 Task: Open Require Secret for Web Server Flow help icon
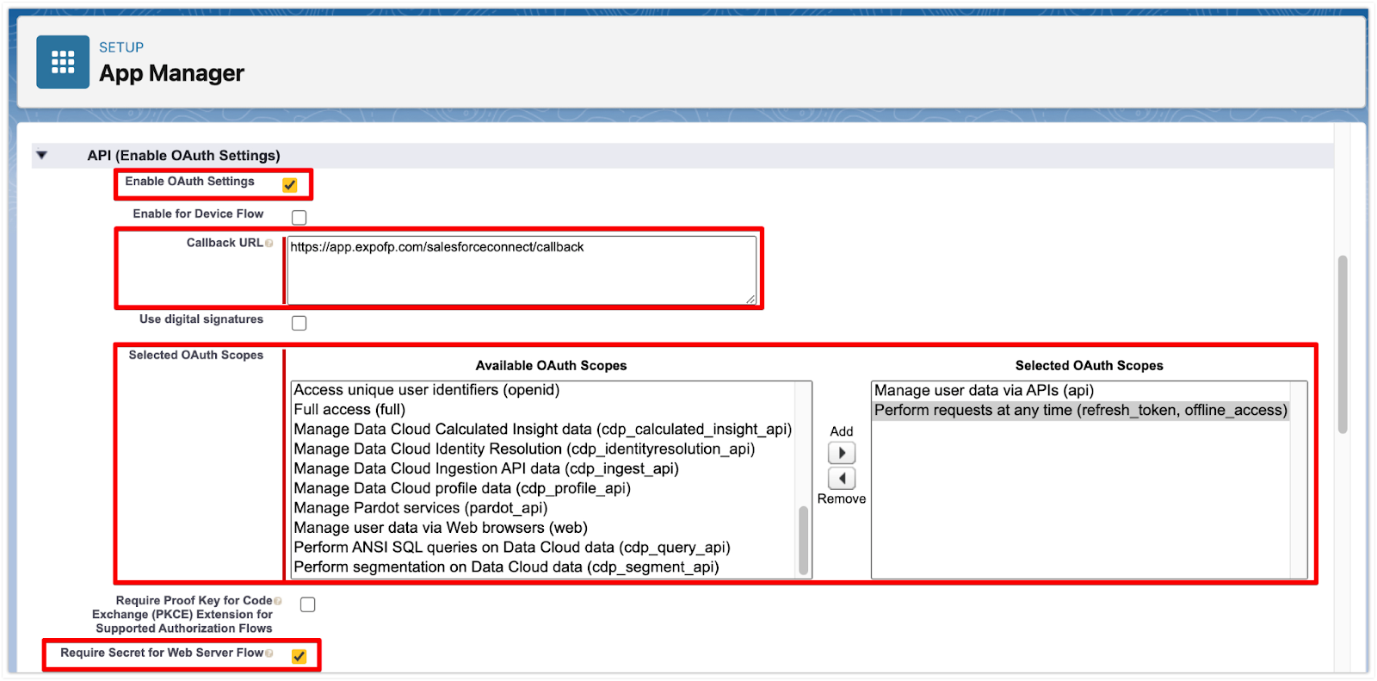[269, 653]
